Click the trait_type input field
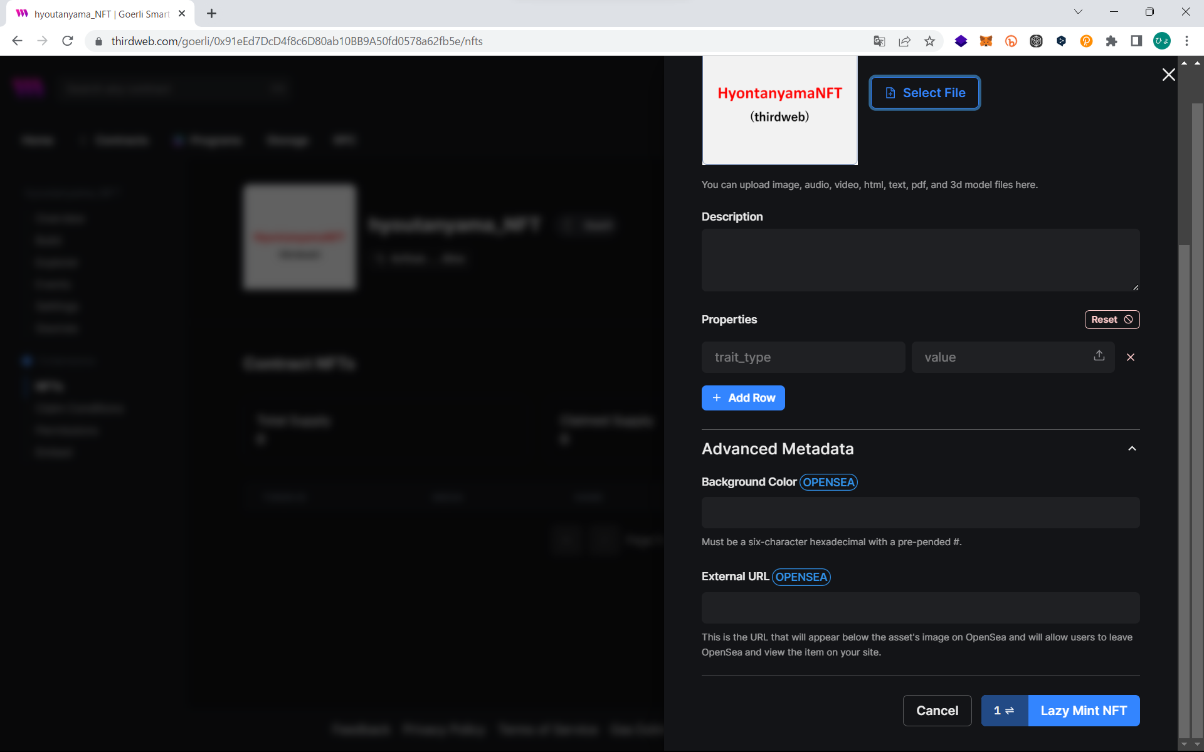Image resolution: width=1204 pixels, height=752 pixels. coord(803,357)
